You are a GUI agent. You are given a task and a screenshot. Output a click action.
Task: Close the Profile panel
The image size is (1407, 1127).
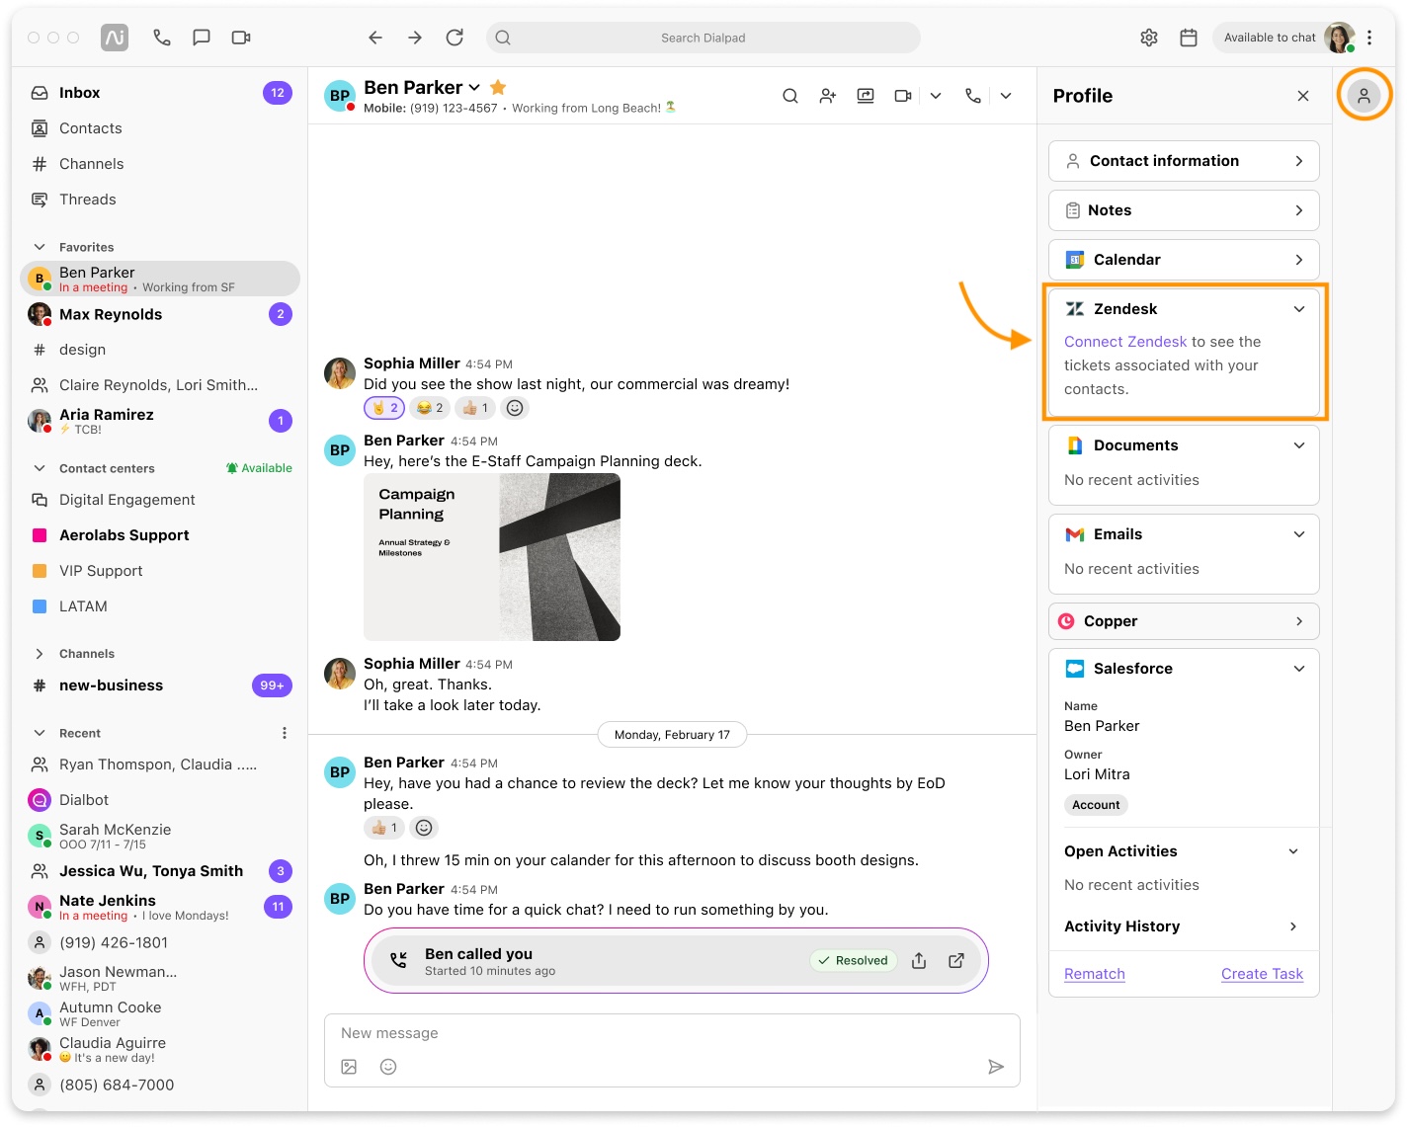pos(1303,96)
